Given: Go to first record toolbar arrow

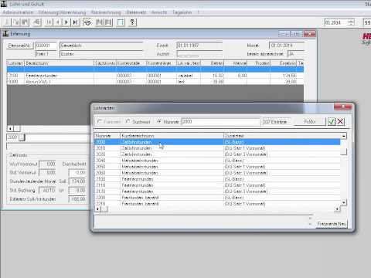Looking at the screenshot, I should pyautogui.click(x=48, y=22).
